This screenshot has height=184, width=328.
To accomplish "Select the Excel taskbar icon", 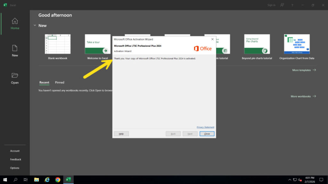I will (x=69, y=180).
